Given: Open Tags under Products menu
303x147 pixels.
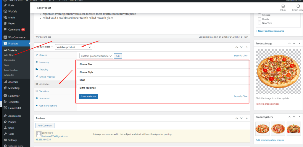Looking at the screenshot, I should [x=7, y=65].
